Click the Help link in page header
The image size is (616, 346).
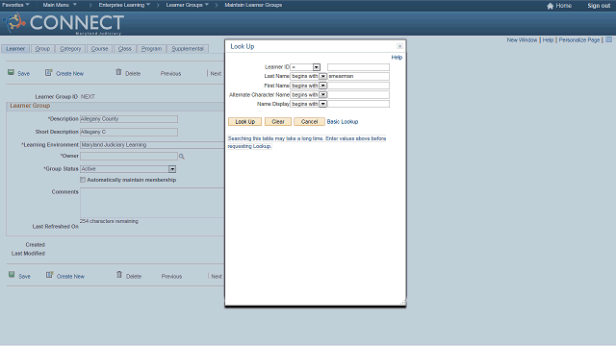(548, 40)
